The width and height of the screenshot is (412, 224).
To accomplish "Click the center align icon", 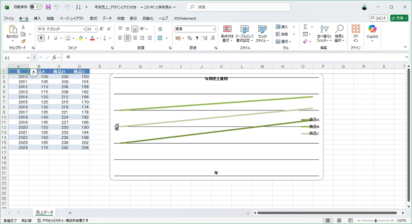I will pyautogui.click(x=128, y=38).
